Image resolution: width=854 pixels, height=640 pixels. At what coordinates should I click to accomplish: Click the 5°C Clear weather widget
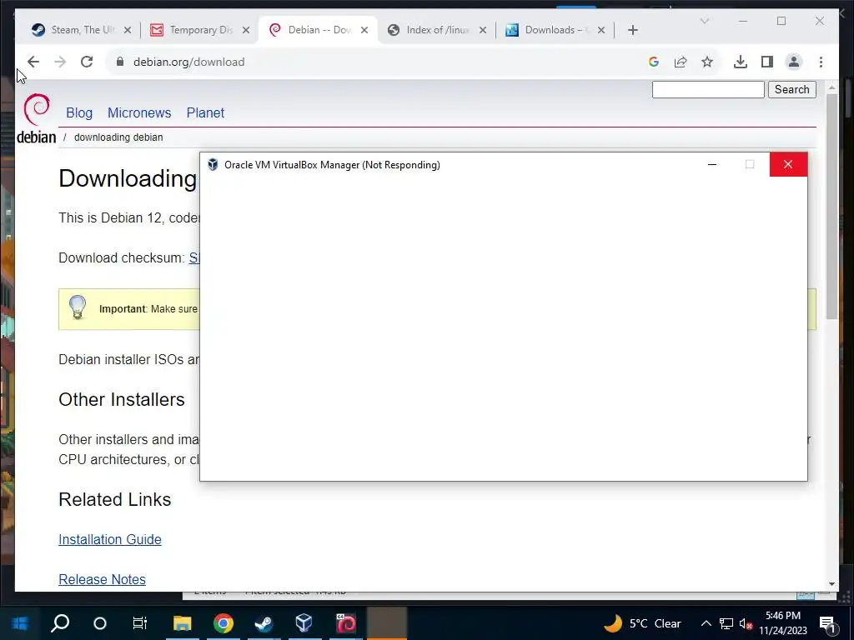643,623
